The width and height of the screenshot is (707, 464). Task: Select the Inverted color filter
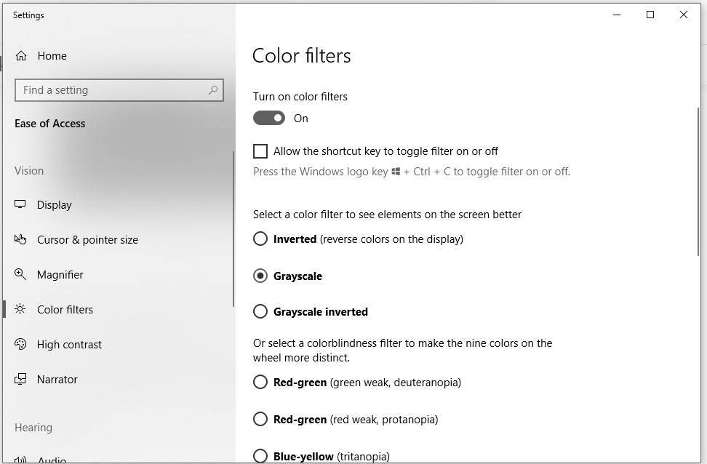260,239
